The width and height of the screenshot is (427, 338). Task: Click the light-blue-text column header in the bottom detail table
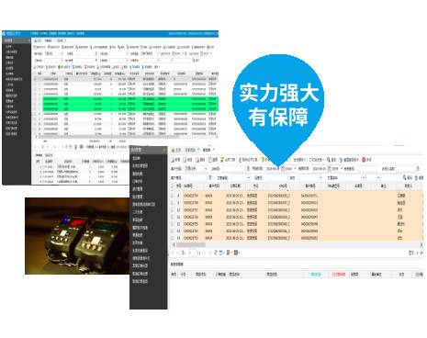[316, 275]
